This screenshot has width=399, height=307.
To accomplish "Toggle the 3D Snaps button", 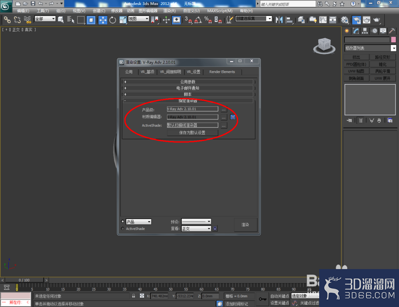I will 189,20.
